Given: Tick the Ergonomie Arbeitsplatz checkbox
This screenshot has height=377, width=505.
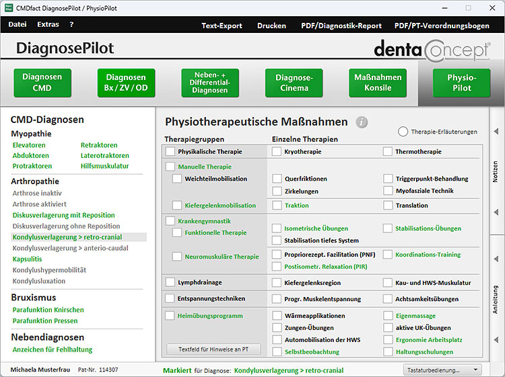Looking at the screenshot, I should [388, 340].
